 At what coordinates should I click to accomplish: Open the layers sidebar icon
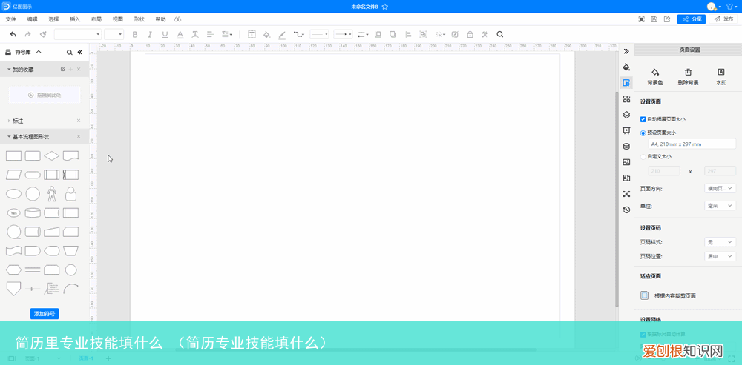[x=626, y=115]
